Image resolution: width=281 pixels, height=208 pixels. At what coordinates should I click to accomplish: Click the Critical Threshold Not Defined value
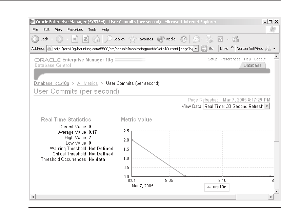[101, 154]
